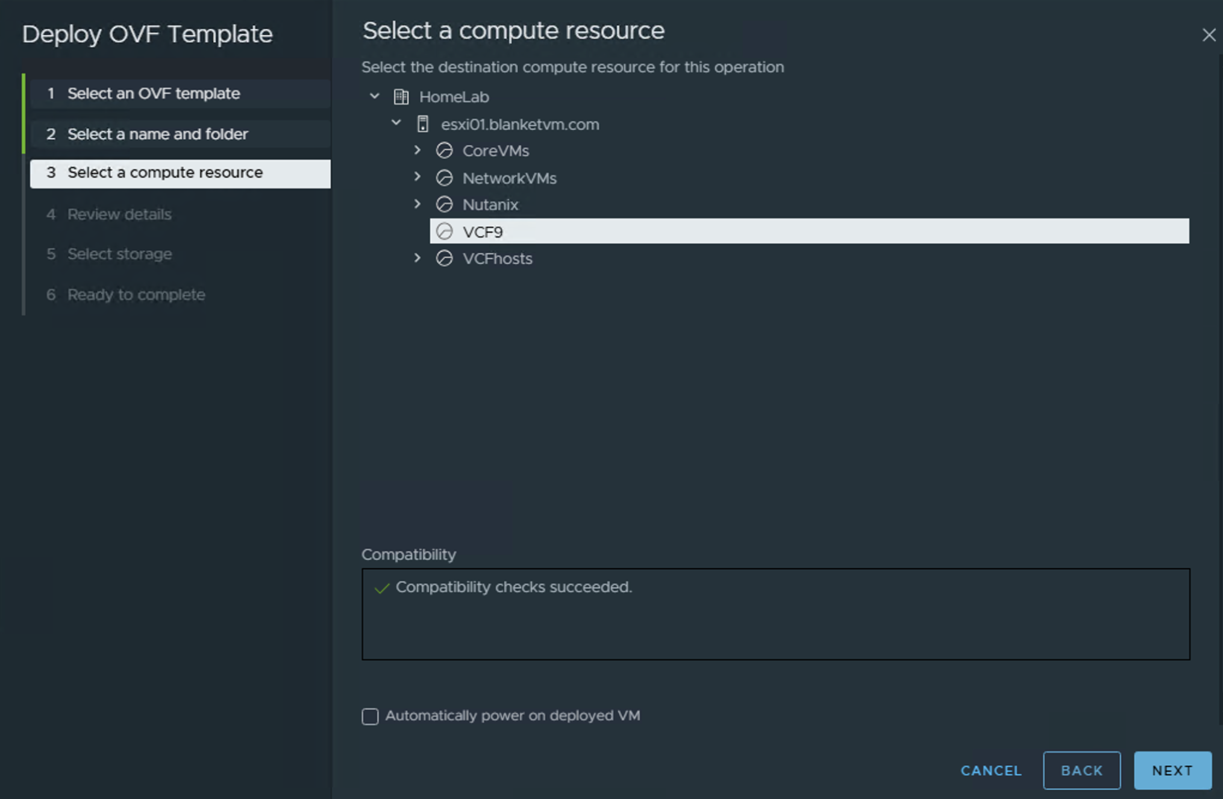Image resolution: width=1223 pixels, height=799 pixels.
Task: Click the NetworkVMs resource pool icon
Action: 445,178
